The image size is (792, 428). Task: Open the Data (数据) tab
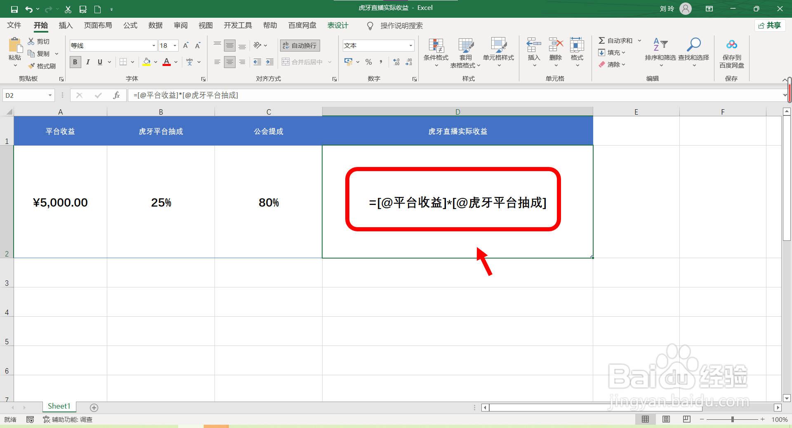(x=156, y=26)
